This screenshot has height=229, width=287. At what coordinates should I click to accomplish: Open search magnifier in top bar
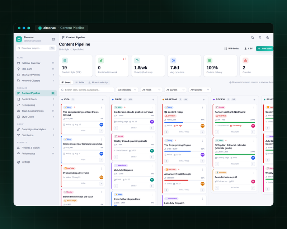pos(253,38)
